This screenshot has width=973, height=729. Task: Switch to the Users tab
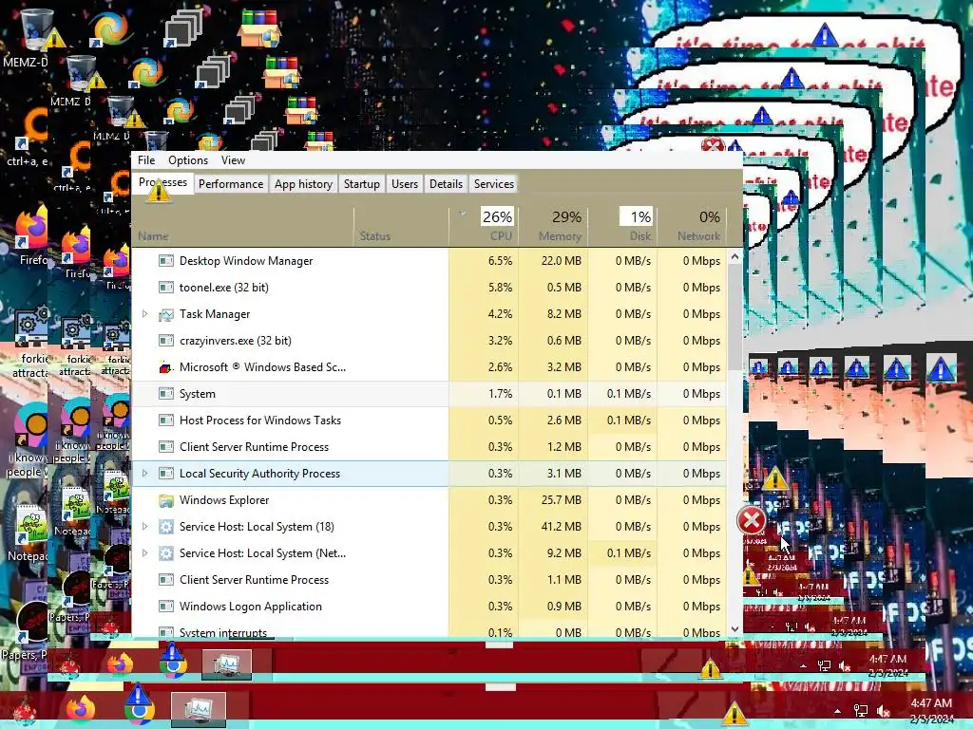click(405, 184)
